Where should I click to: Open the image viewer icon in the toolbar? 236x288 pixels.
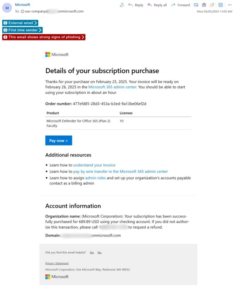[197, 5]
